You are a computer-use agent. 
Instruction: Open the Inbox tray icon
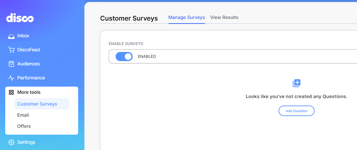click(11, 36)
